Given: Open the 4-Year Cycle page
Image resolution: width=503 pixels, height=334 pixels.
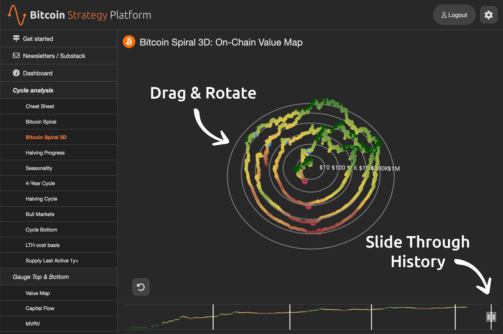Looking at the screenshot, I should 59,183.
